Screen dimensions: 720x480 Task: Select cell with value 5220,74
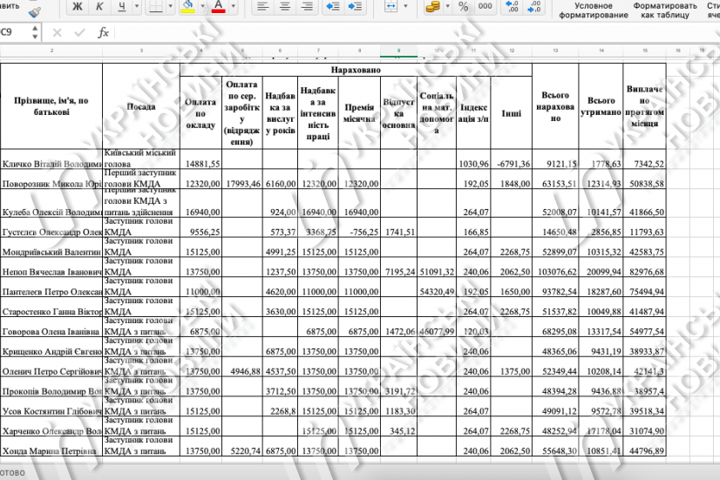(x=242, y=446)
